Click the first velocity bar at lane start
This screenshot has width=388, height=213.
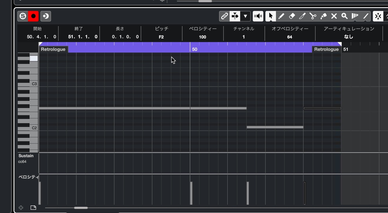(x=40, y=193)
